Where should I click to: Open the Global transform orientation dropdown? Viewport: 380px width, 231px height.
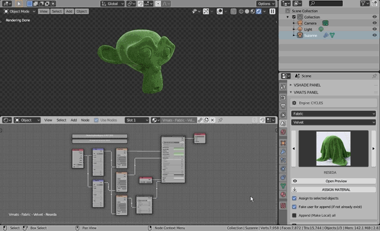point(113,4)
